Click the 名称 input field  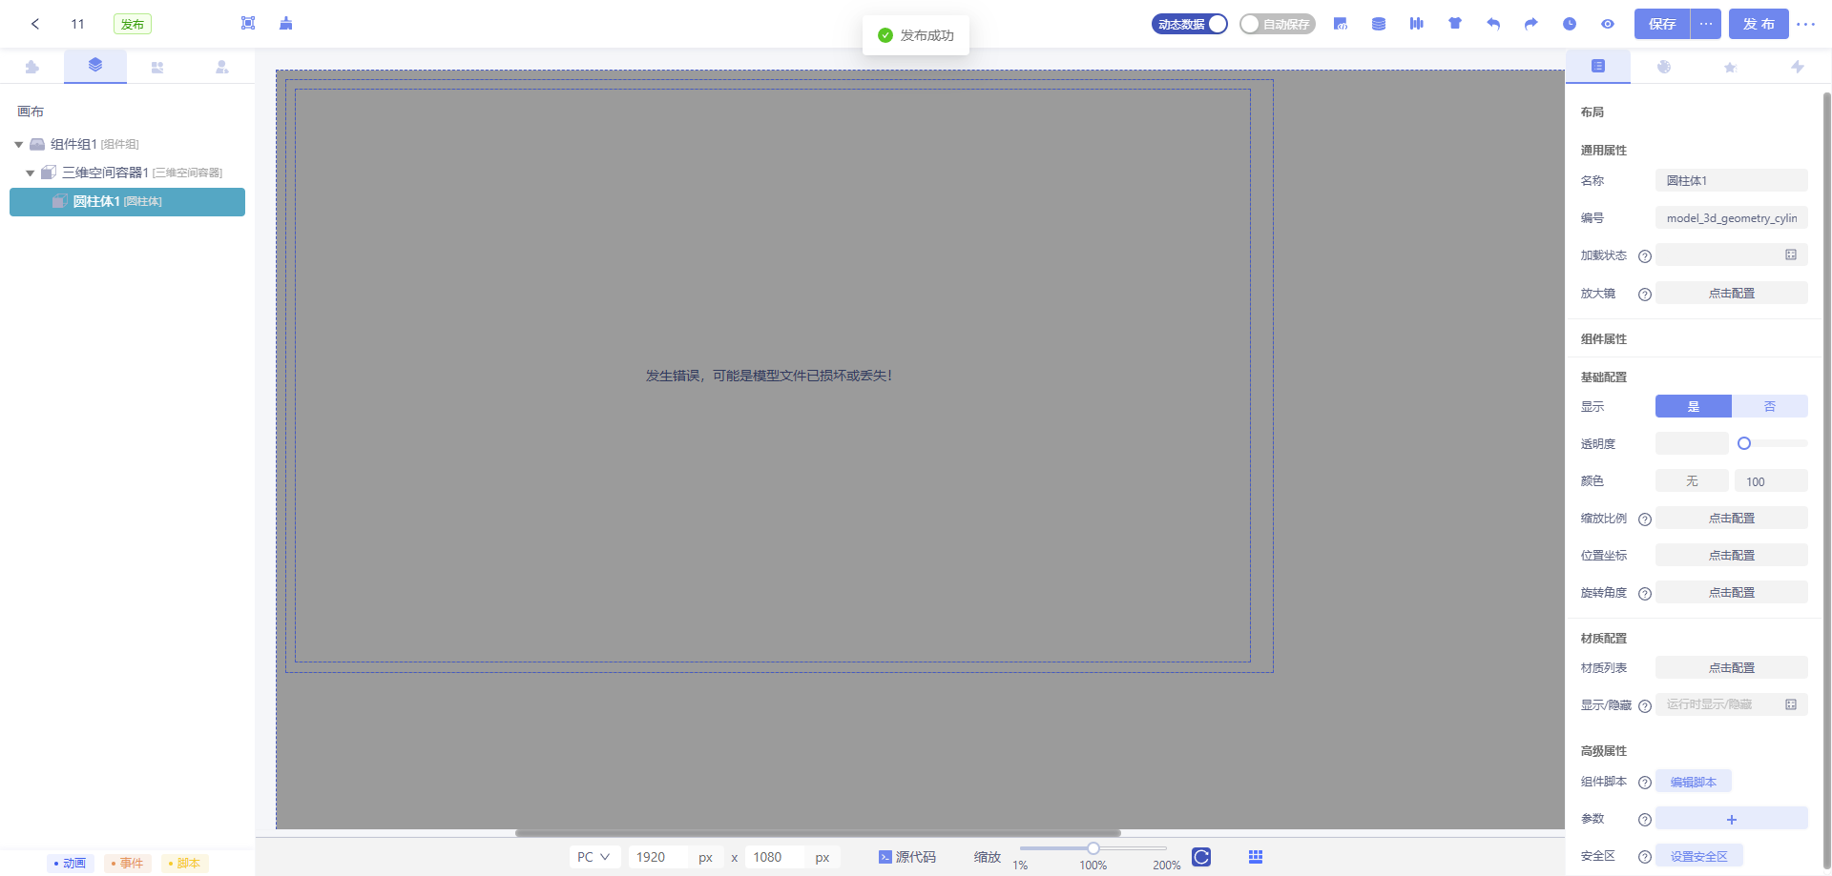[1731, 180]
